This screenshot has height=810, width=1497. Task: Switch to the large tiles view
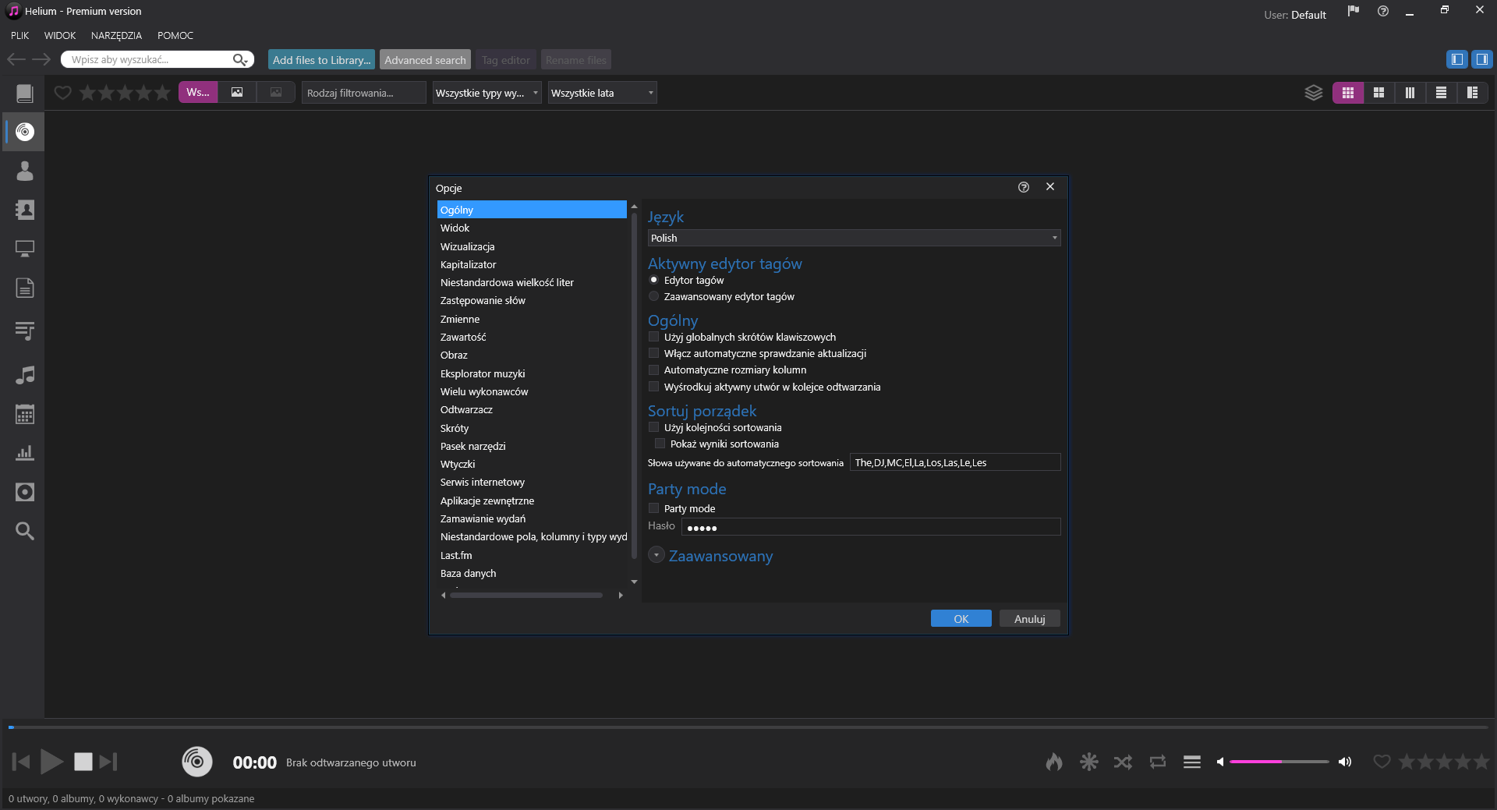1379,93
